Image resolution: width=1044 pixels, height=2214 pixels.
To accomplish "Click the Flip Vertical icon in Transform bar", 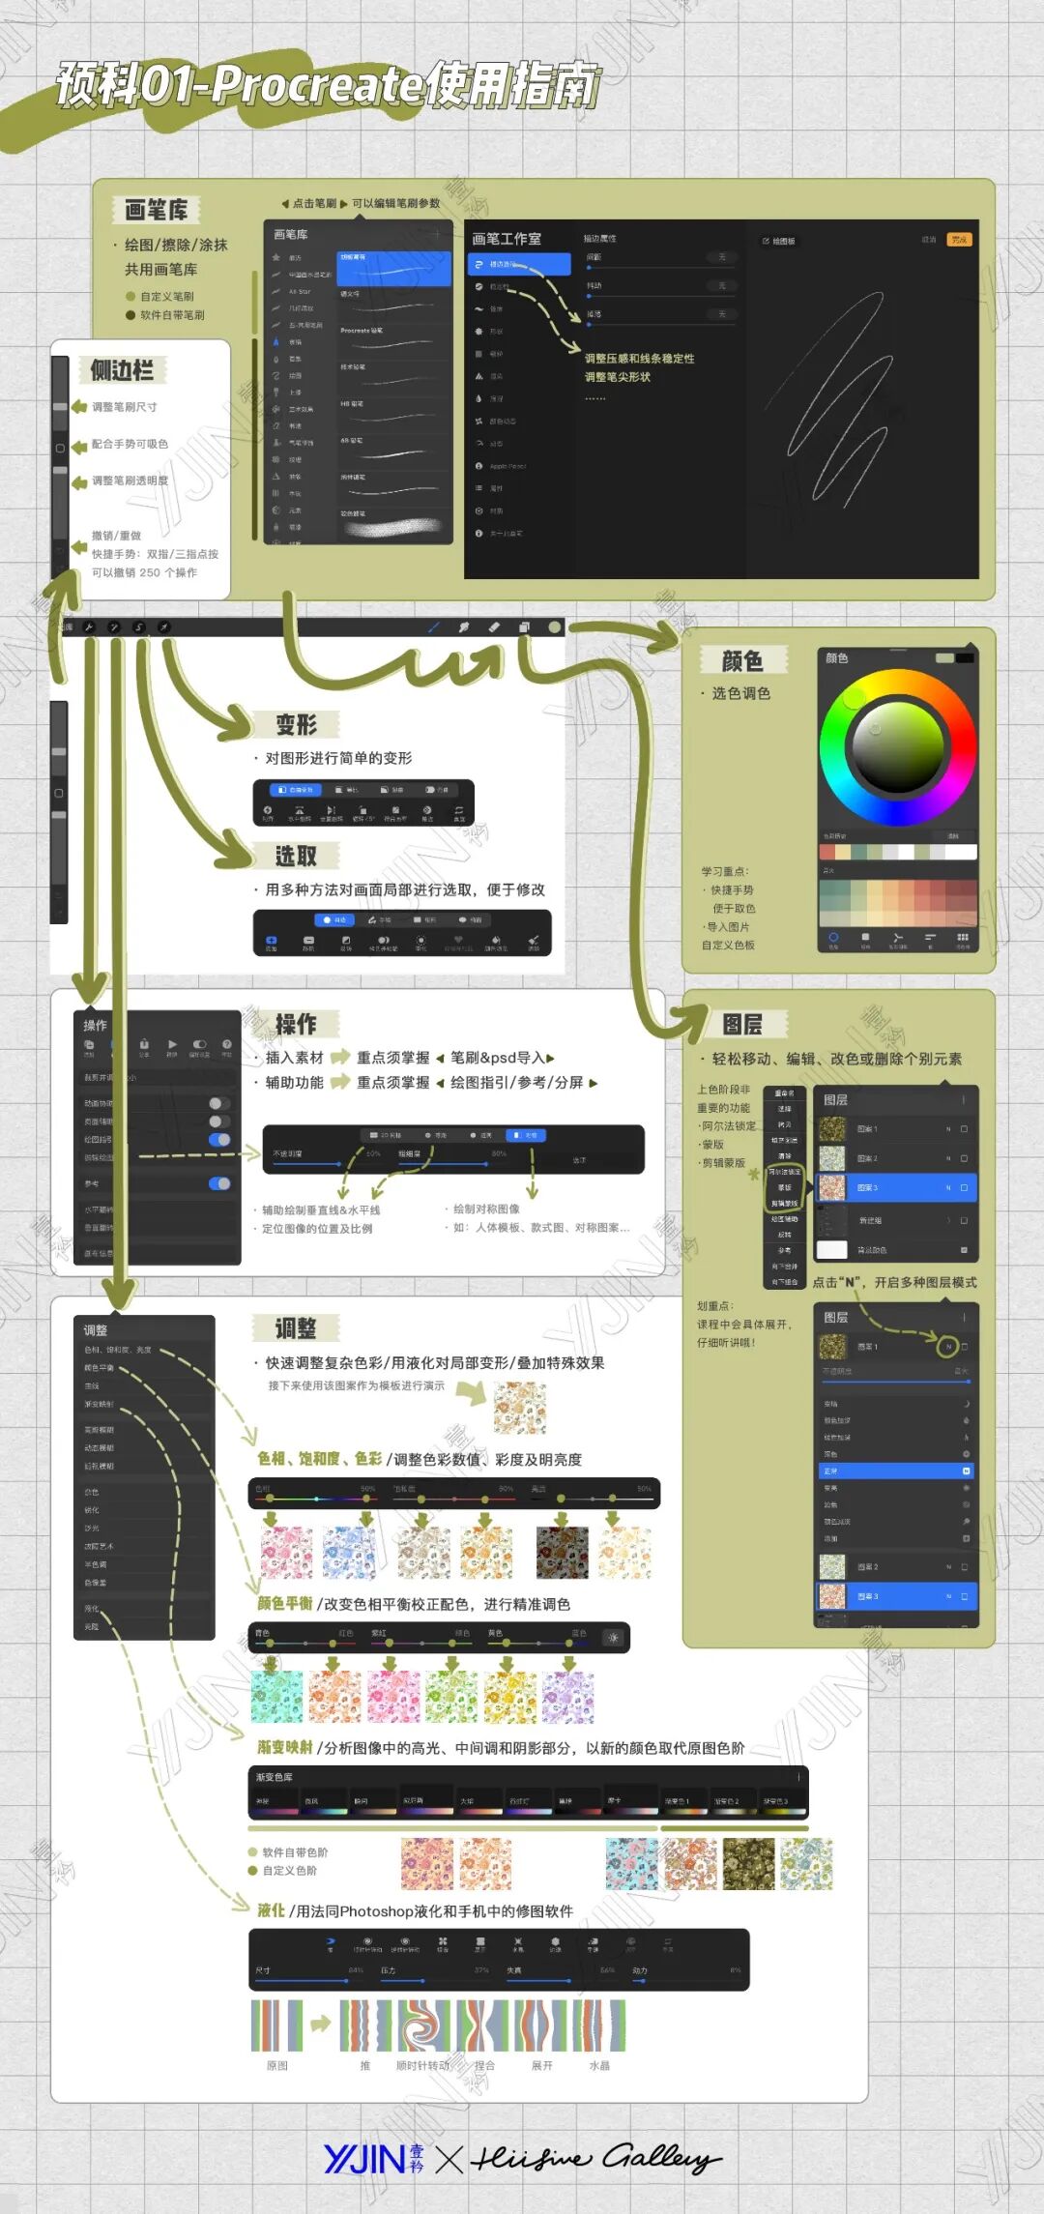I will 331,810.
